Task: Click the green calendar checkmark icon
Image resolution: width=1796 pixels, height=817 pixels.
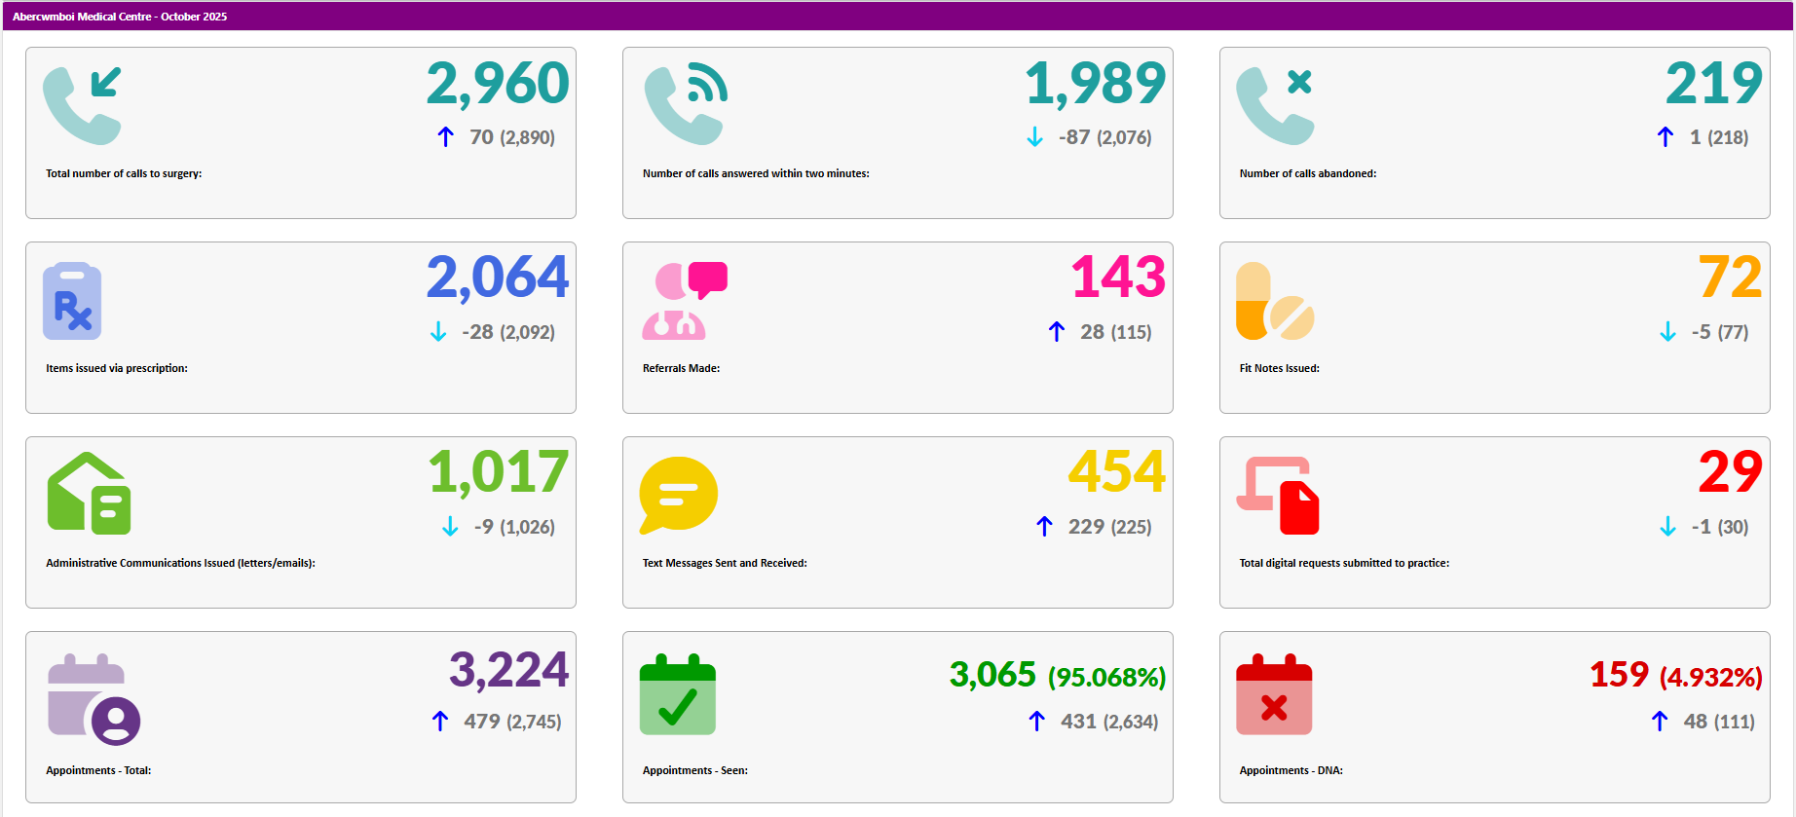Action: 678,694
